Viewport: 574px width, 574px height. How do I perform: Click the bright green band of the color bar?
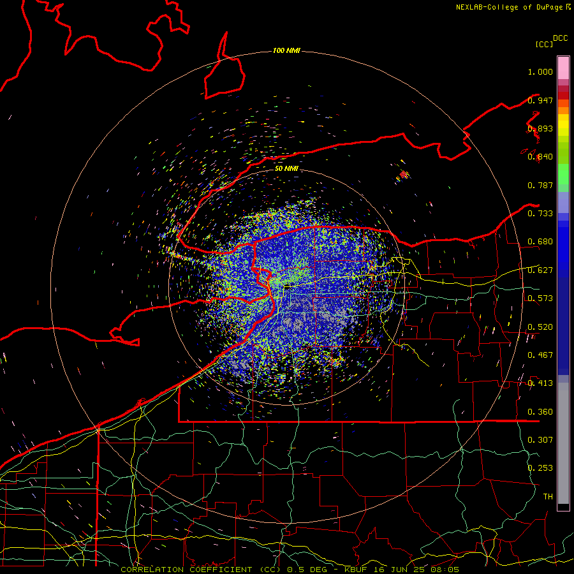(563, 174)
